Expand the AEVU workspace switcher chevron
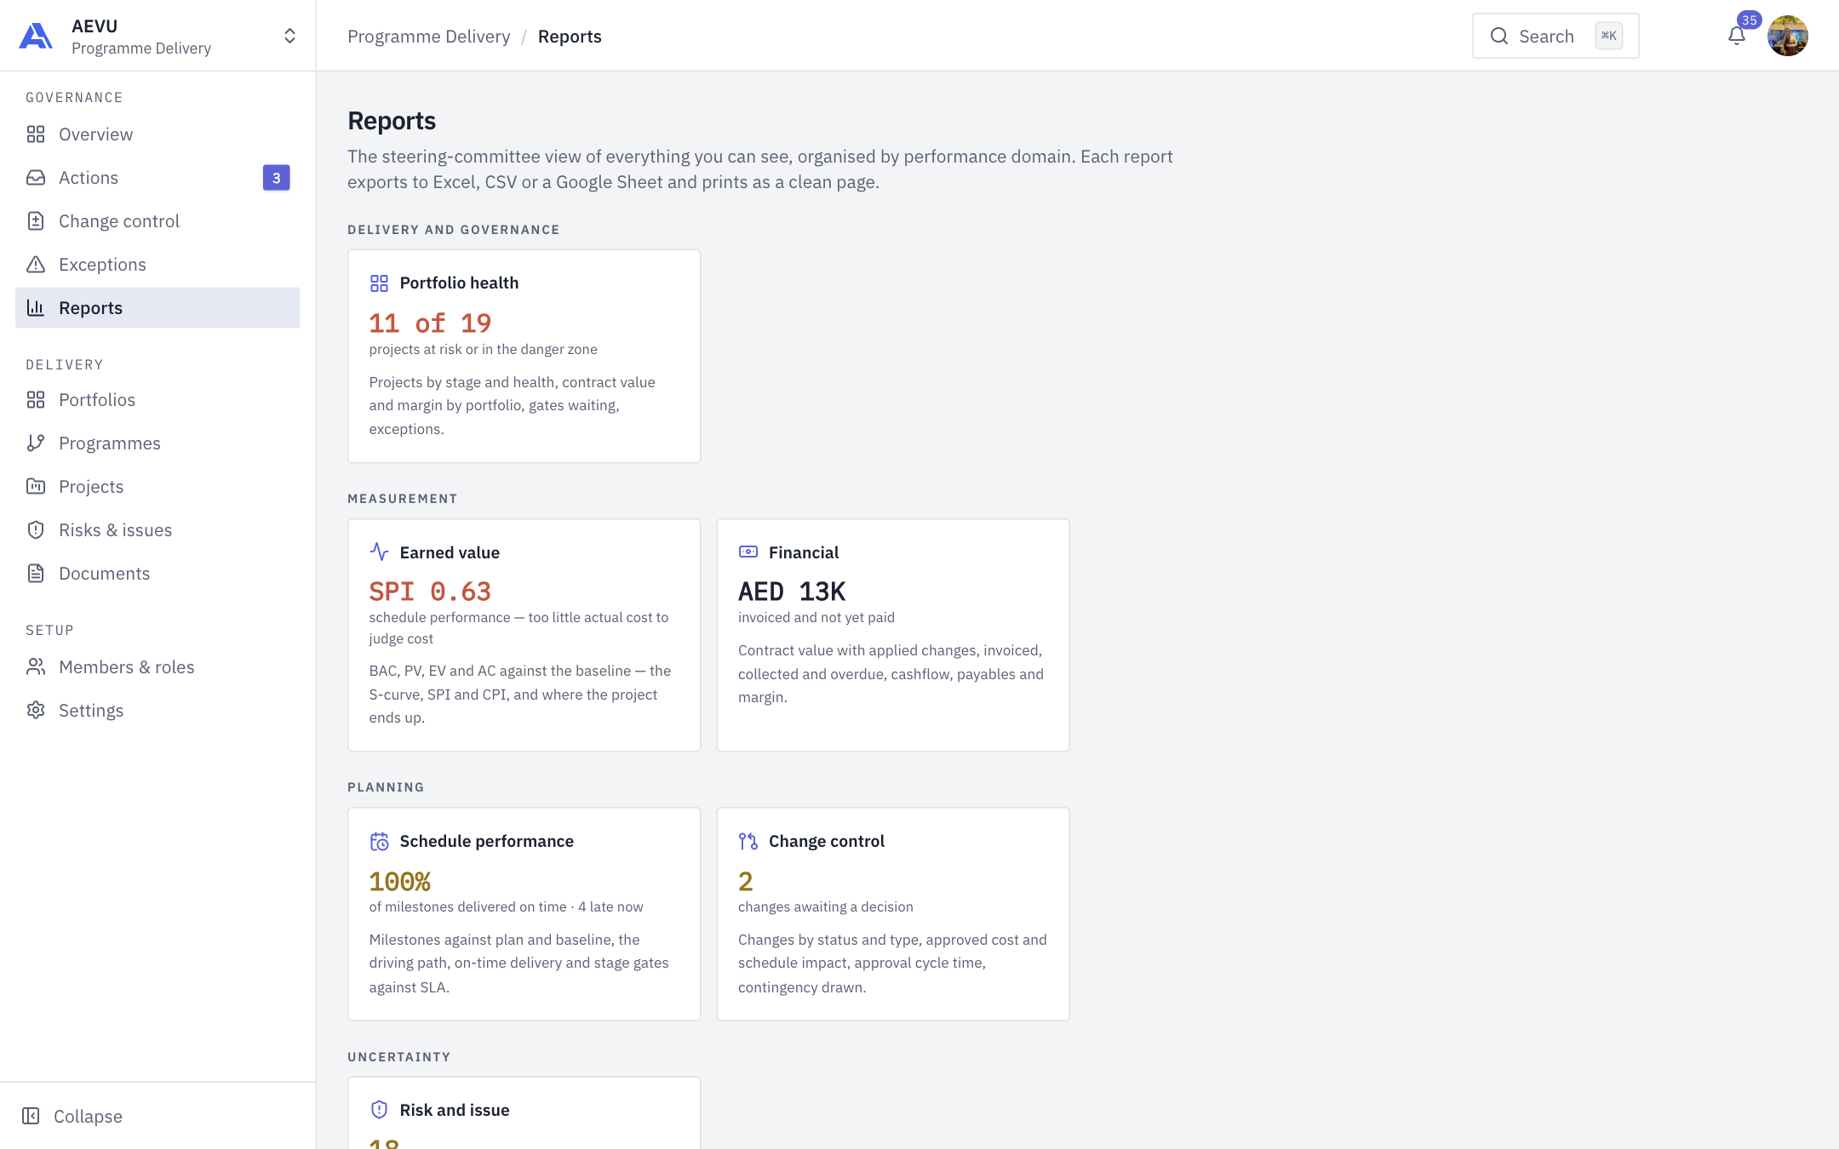 289,36
